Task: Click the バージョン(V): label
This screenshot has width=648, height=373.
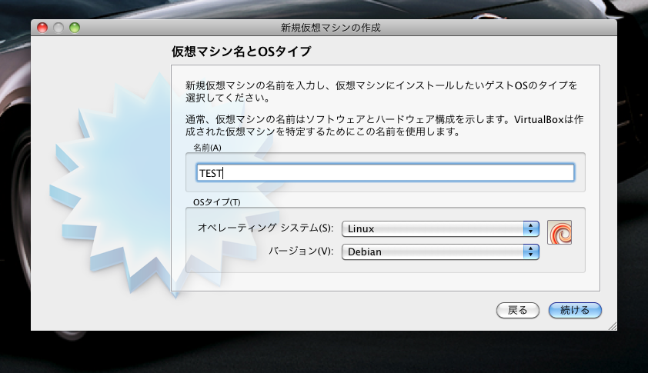Action: pyautogui.click(x=301, y=251)
